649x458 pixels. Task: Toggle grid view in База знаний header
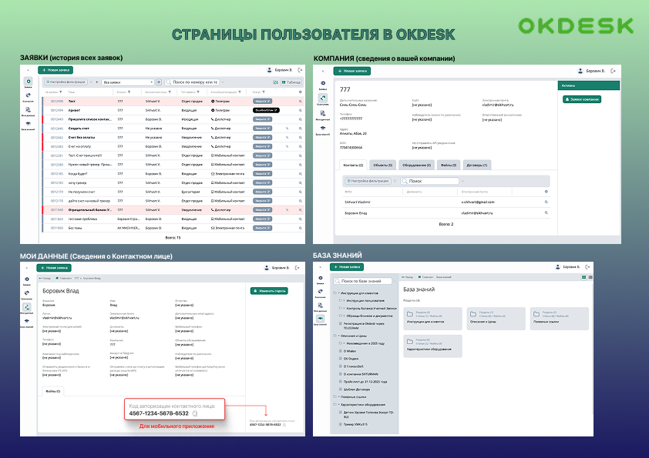(x=583, y=276)
